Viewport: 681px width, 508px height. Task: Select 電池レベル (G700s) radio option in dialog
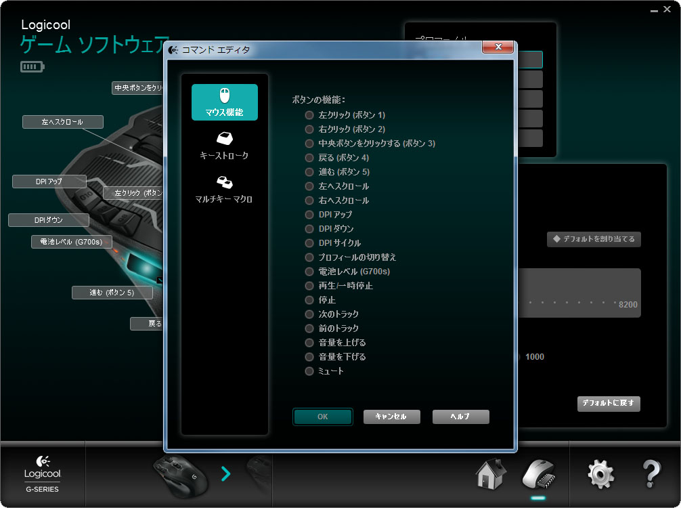[x=309, y=272]
